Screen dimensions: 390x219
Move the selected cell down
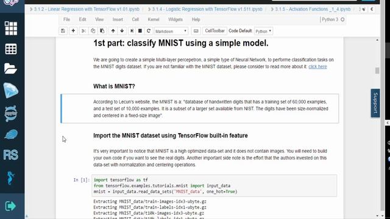[x=122, y=31]
